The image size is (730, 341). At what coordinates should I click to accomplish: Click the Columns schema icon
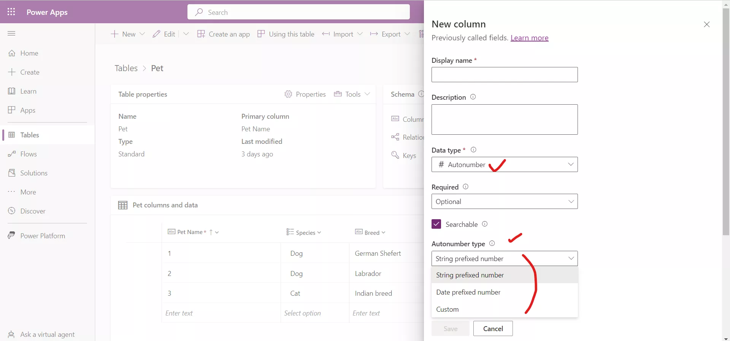(x=395, y=119)
